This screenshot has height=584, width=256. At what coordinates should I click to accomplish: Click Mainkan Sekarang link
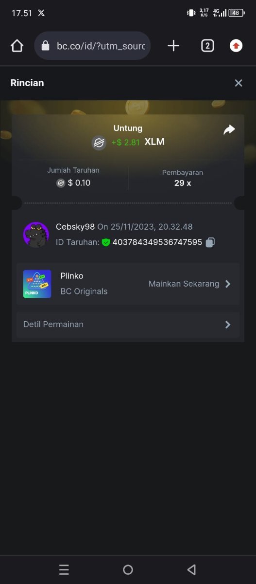click(184, 284)
